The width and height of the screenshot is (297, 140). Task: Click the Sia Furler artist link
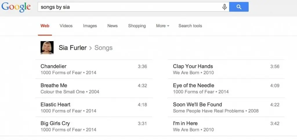pyautogui.click(x=73, y=48)
